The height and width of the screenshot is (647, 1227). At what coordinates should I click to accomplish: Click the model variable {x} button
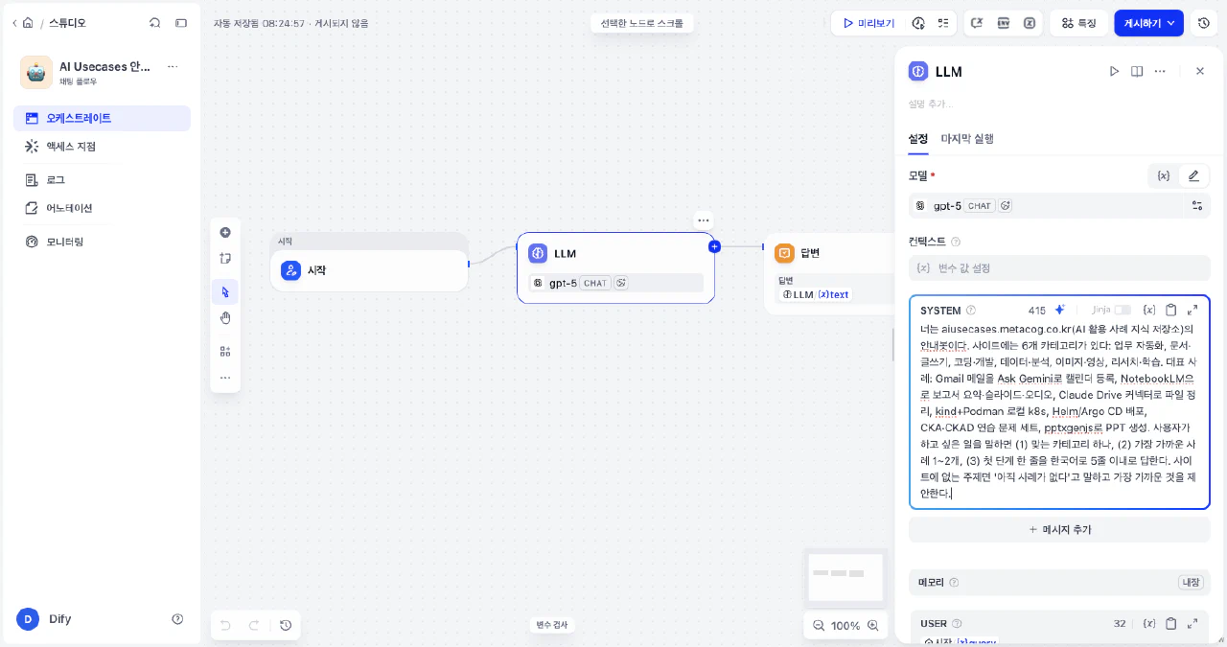tap(1164, 176)
